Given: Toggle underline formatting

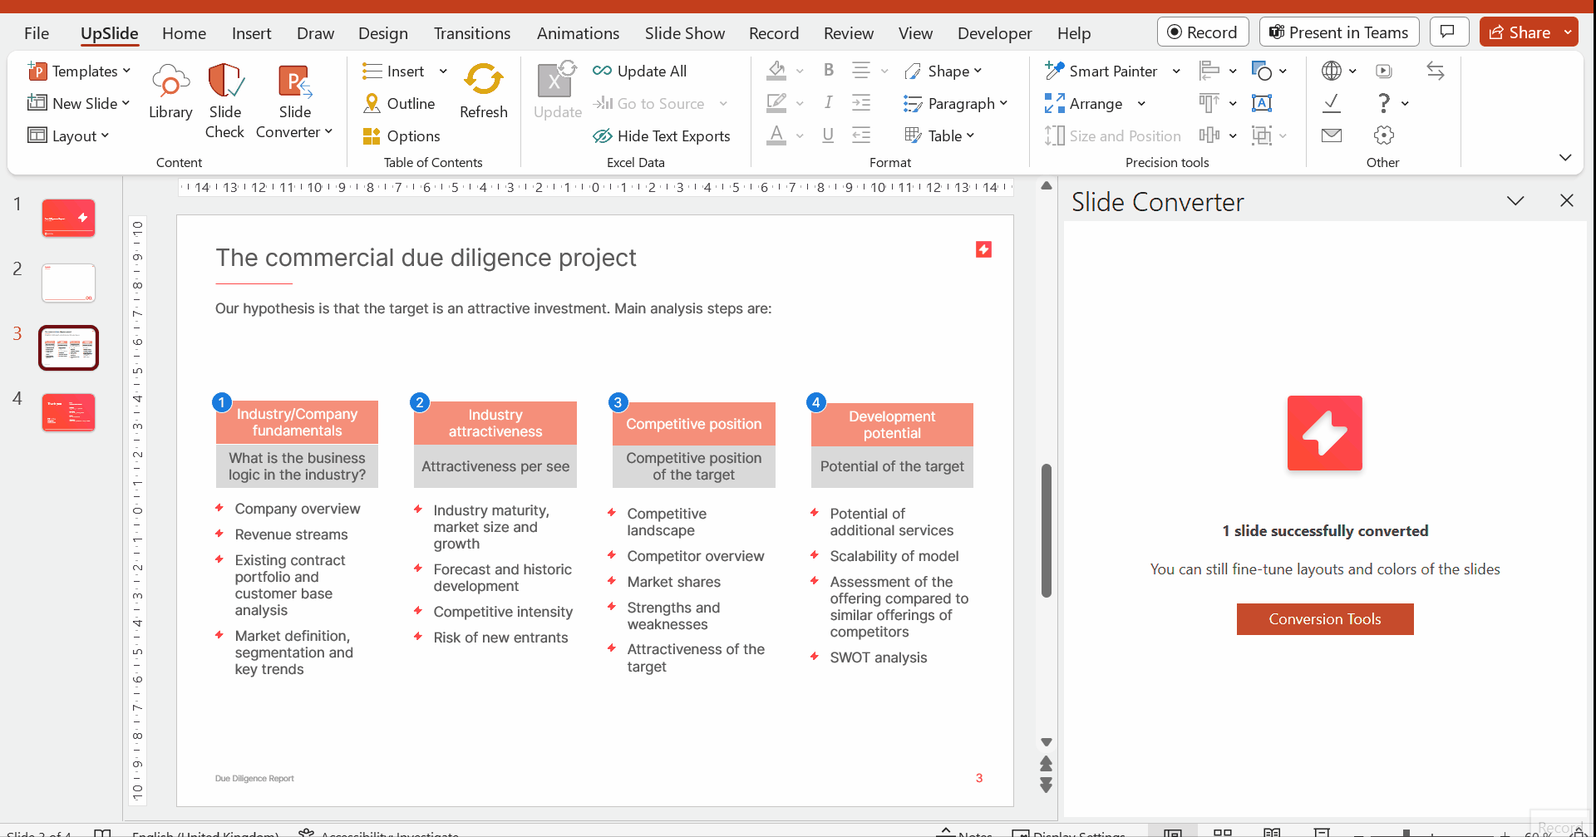Looking at the screenshot, I should coord(828,135).
